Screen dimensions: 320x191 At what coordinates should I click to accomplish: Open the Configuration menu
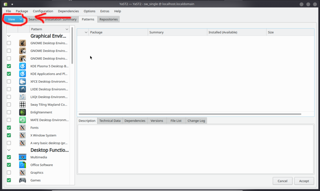43,11
